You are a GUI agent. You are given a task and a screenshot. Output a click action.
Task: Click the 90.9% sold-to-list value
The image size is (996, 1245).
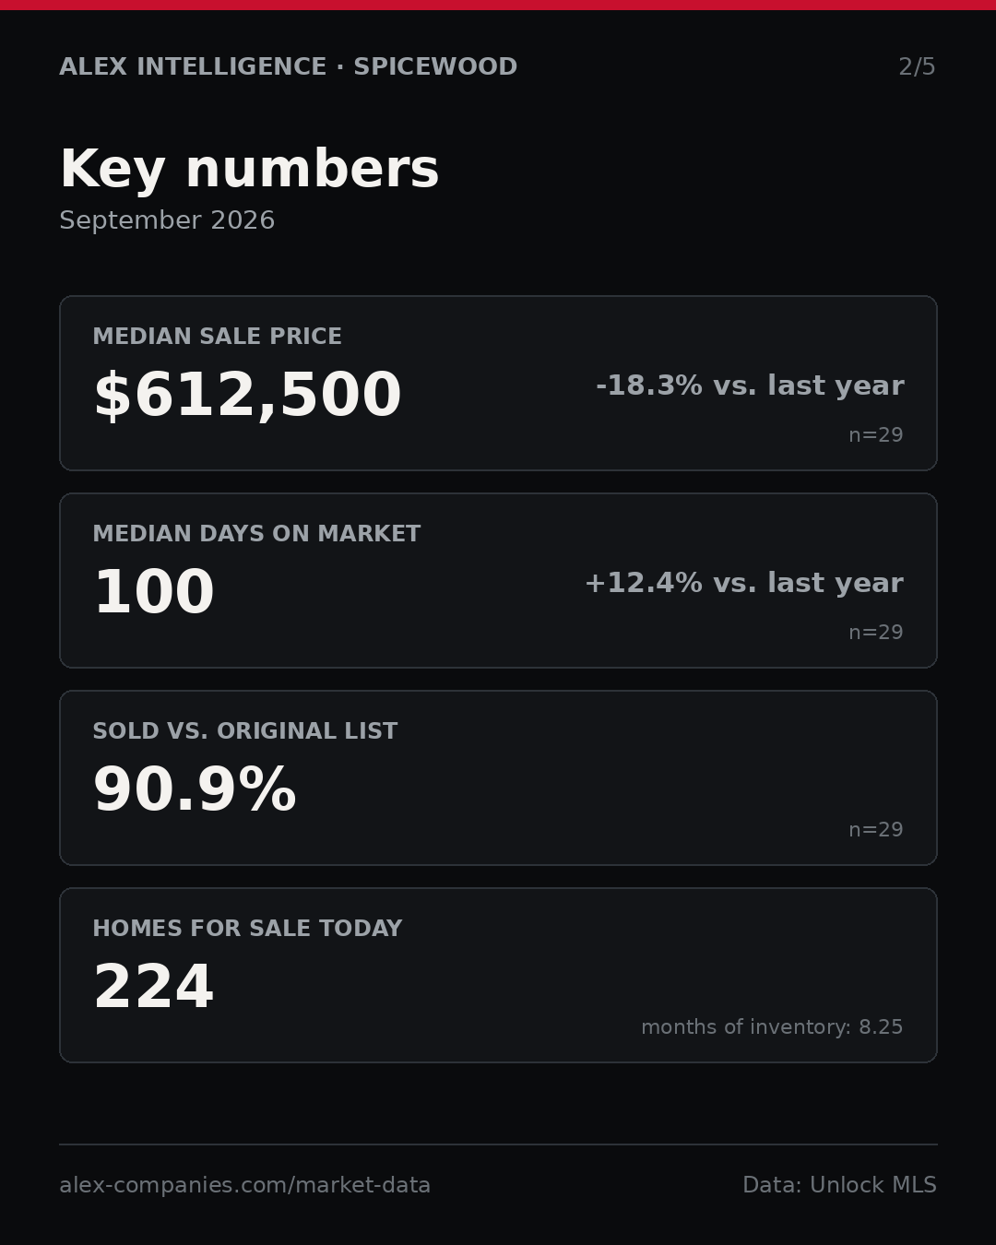[x=195, y=790]
